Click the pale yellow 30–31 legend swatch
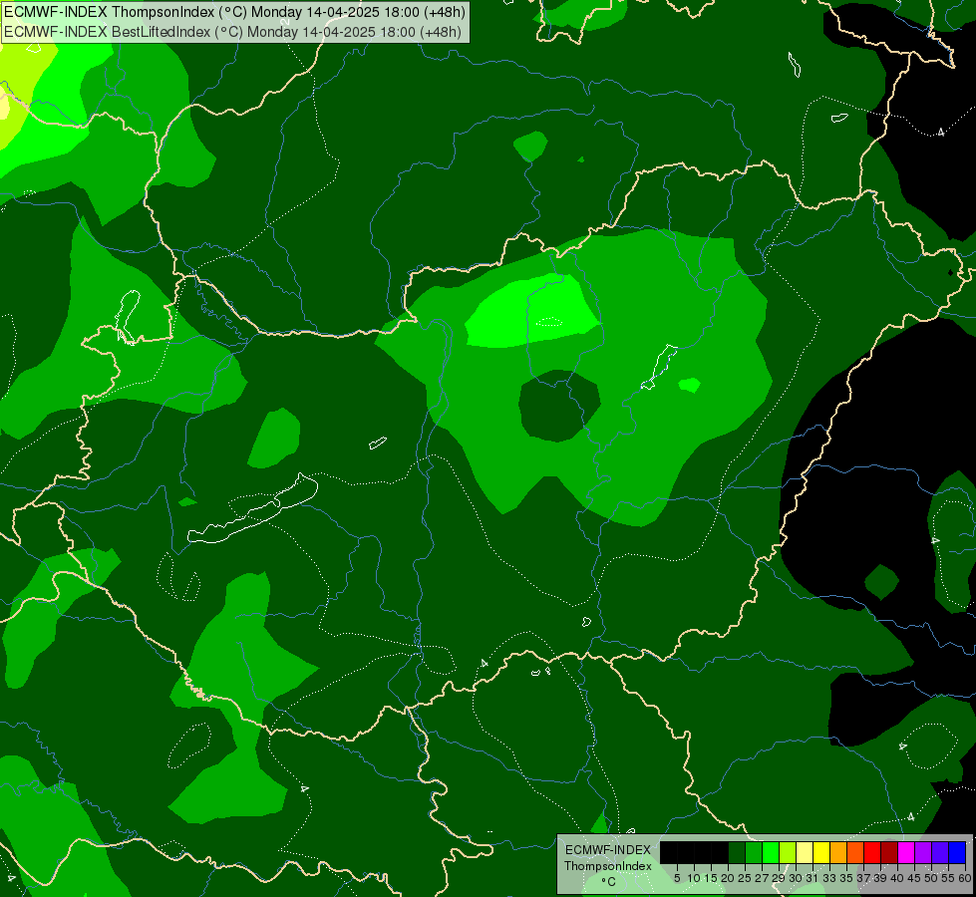The image size is (976, 897). pos(805,852)
